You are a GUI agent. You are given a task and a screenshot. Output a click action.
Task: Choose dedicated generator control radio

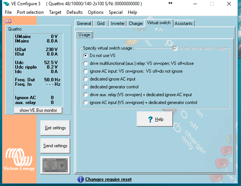point(86,87)
